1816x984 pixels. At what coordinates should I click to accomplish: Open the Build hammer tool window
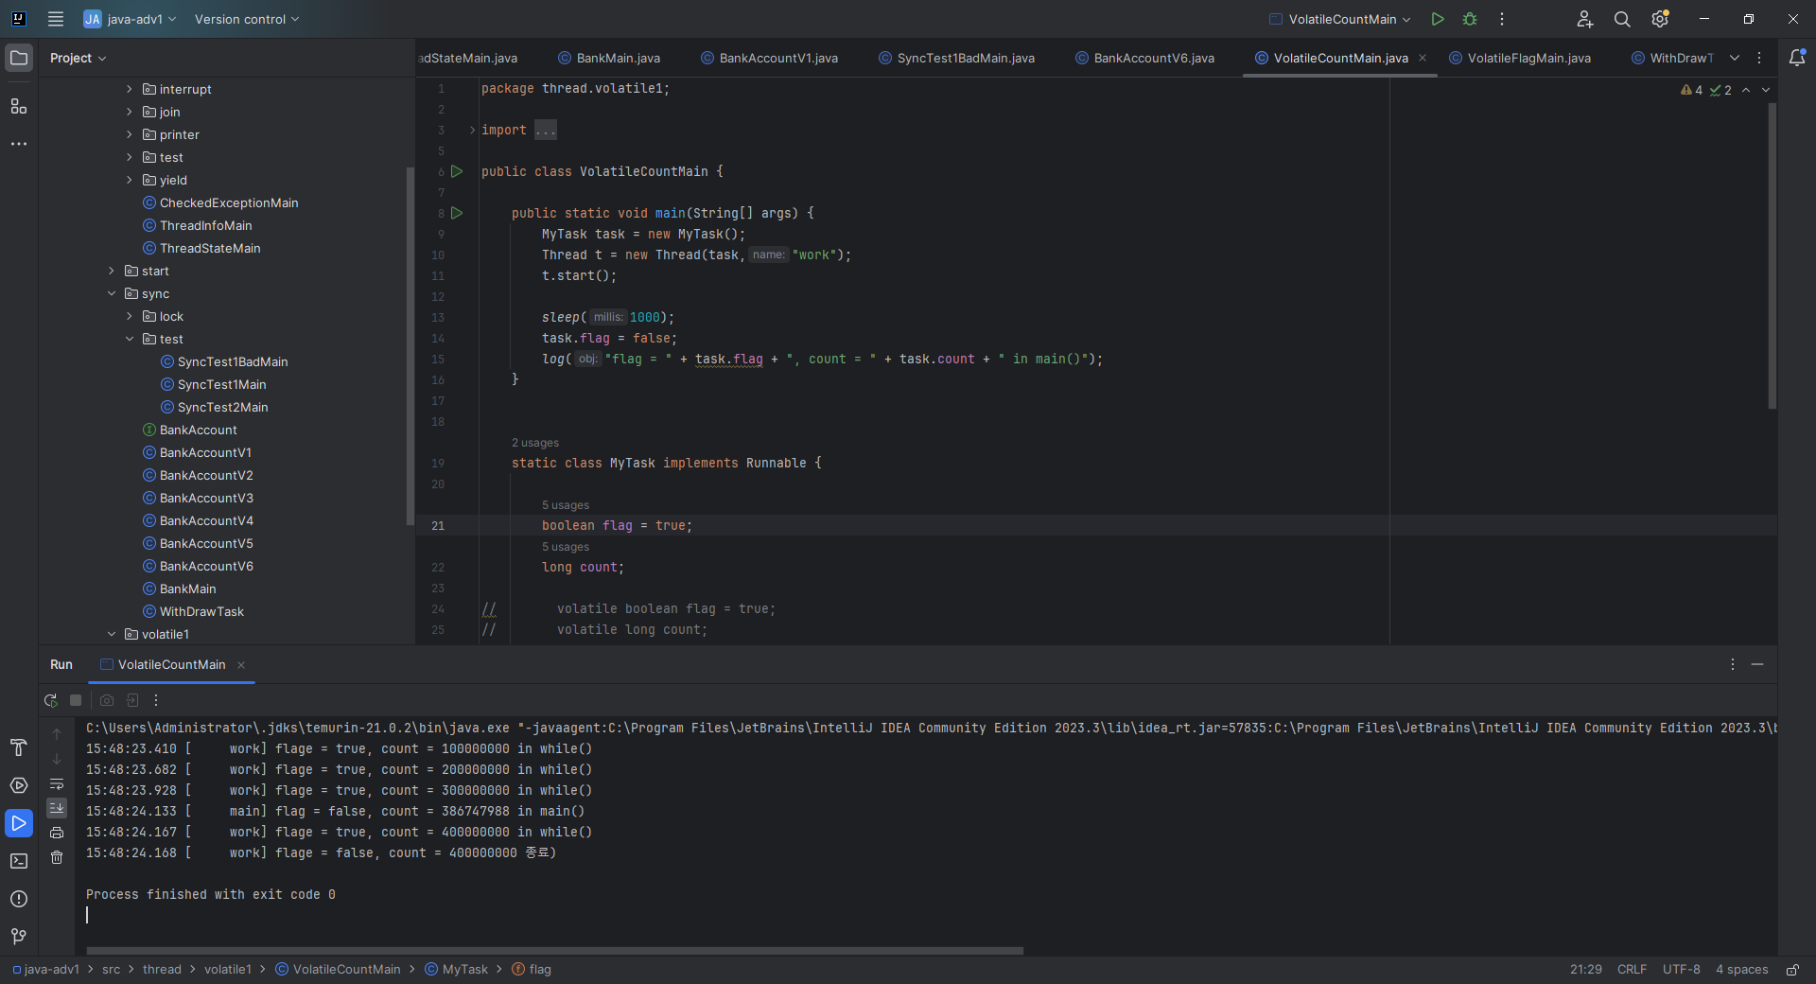[19, 747]
